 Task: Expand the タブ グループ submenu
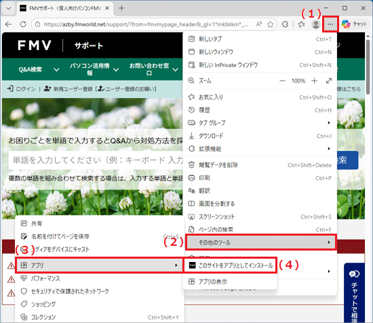(260, 123)
